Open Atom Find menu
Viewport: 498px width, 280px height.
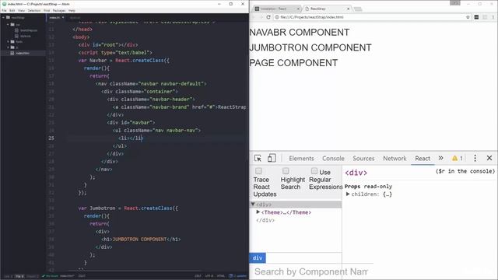point(47,10)
